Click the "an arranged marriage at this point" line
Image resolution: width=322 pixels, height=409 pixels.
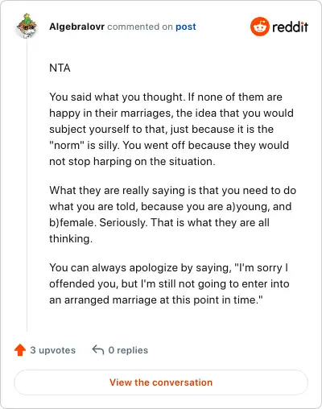(x=156, y=300)
